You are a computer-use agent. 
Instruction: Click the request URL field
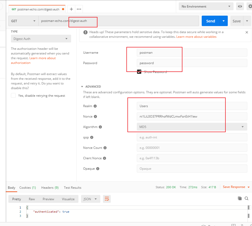click(x=119, y=21)
